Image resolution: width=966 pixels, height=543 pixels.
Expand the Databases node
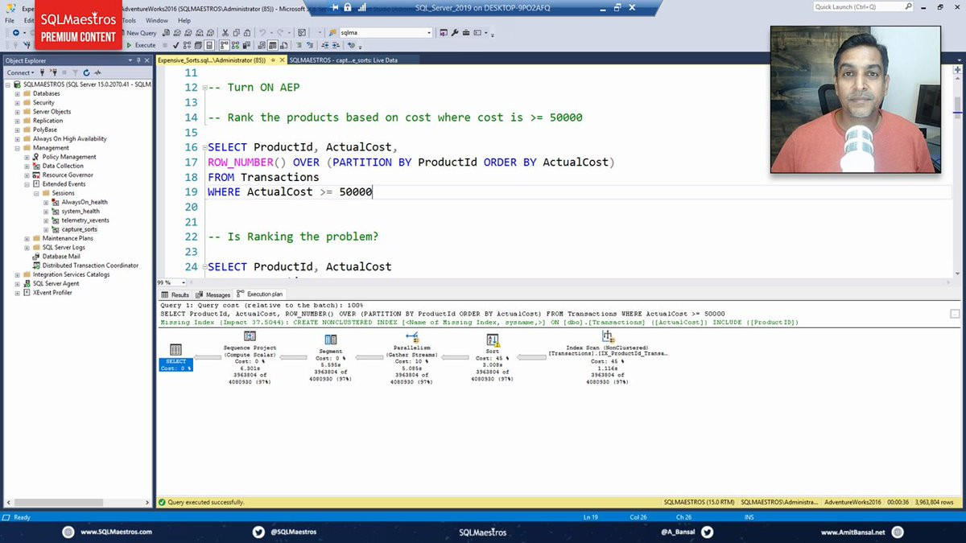(x=17, y=93)
